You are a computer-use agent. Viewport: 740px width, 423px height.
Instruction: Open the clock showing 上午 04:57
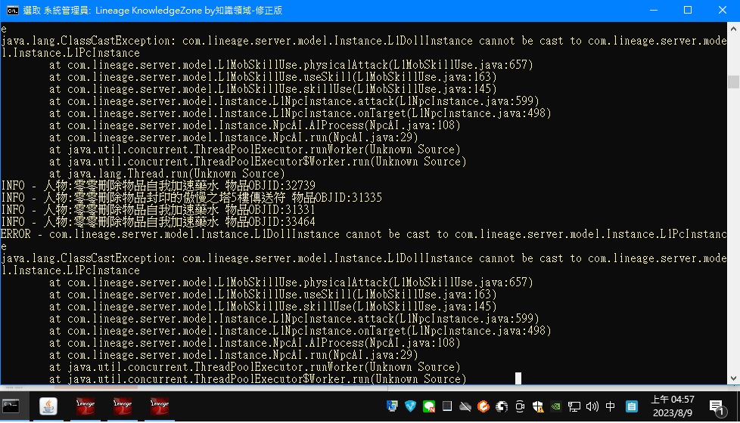tap(673, 406)
